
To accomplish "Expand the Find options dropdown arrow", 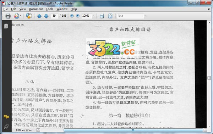I will point(145,16).
